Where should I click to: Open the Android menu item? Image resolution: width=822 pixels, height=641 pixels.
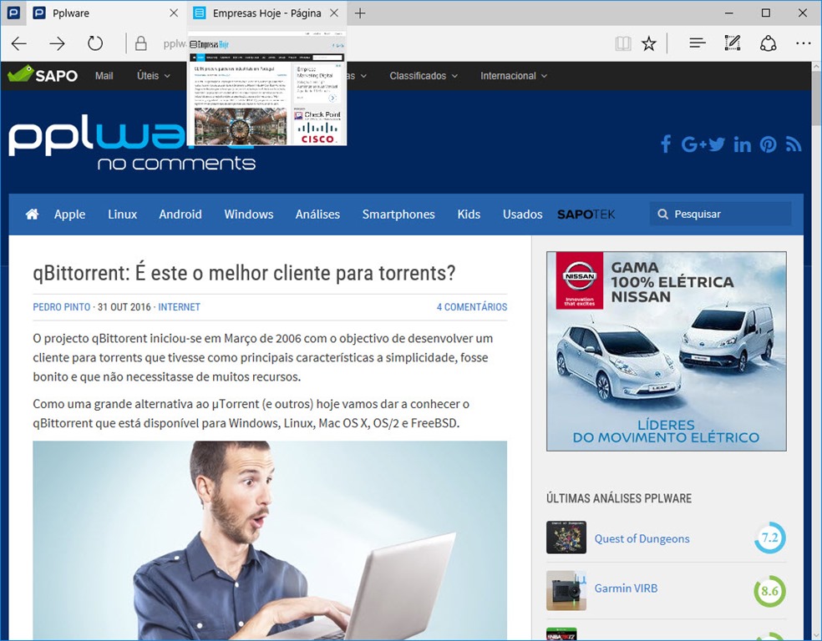(180, 215)
